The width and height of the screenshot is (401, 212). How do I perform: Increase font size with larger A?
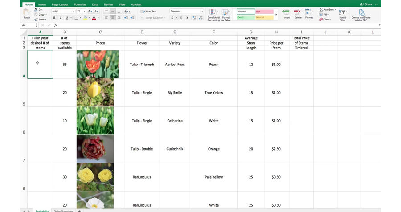[90, 11]
